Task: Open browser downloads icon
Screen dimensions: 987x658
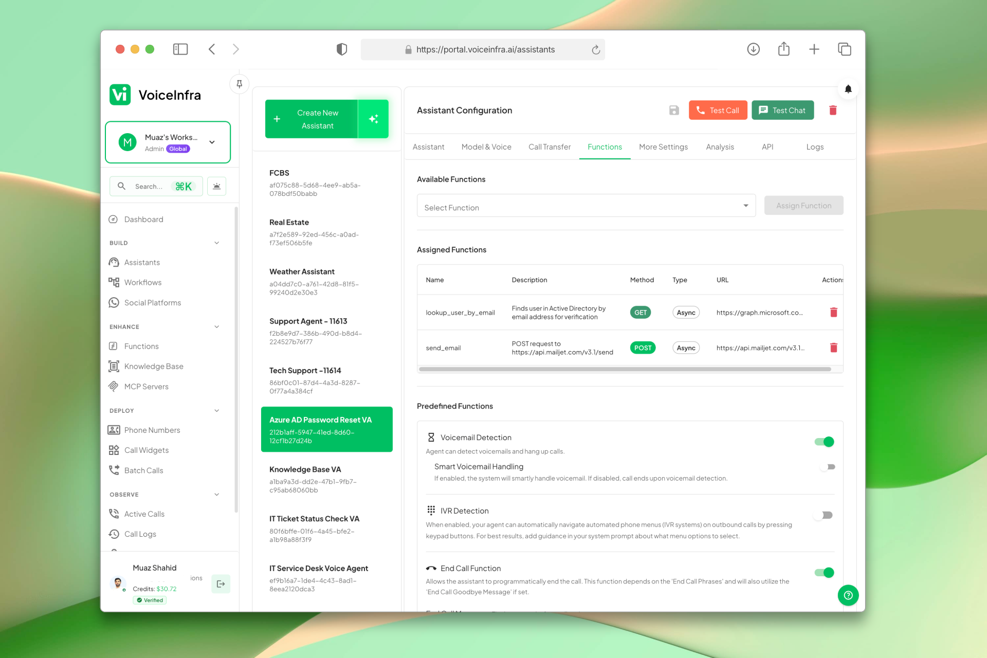Action: click(753, 49)
